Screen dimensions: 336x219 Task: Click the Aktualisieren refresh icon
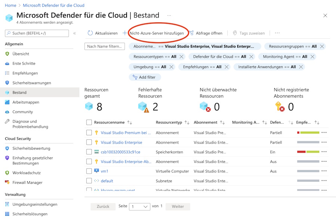click(x=90, y=33)
